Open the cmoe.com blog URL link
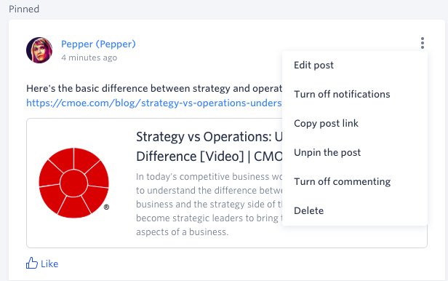The image size is (448, 281). (154, 103)
